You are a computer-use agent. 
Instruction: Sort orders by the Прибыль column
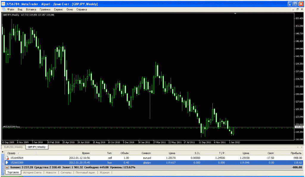click(297, 153)
